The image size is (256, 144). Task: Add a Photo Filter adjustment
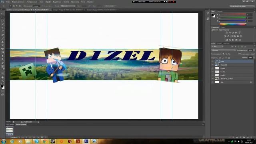tap(235, 36)
